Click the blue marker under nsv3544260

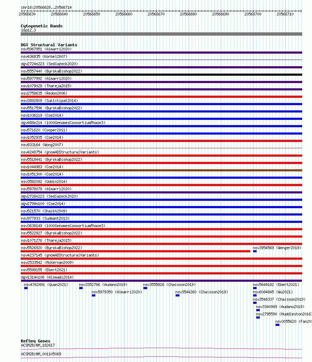[177, 295]
